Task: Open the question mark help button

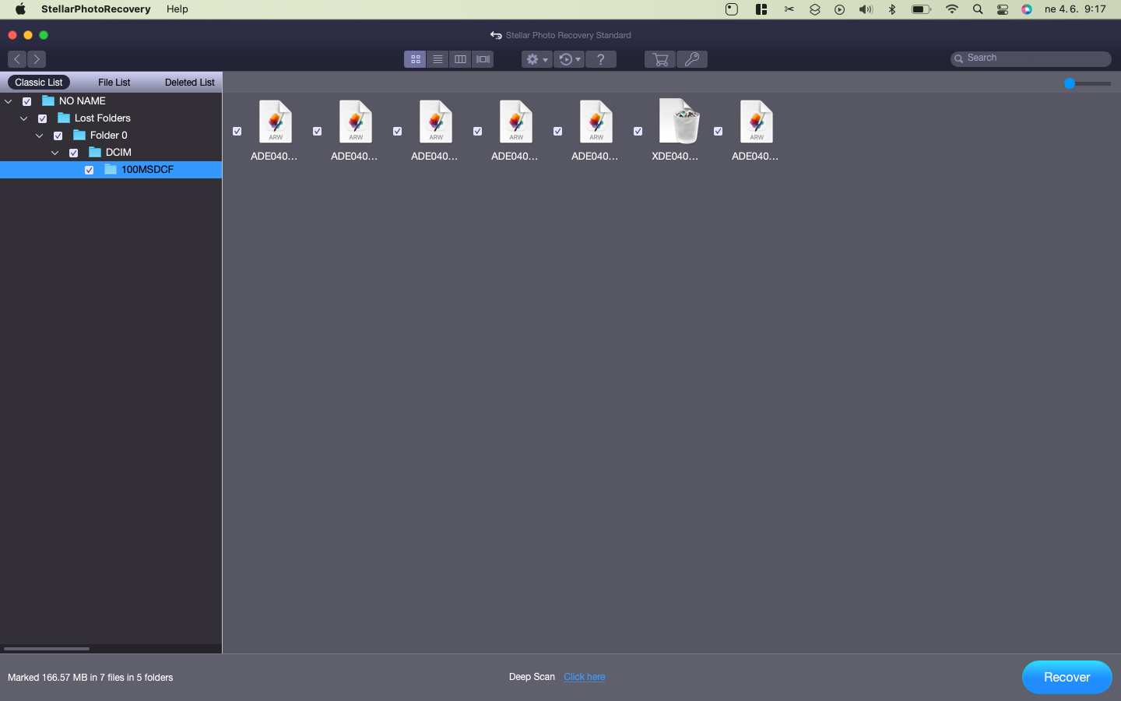Action: 600,59
